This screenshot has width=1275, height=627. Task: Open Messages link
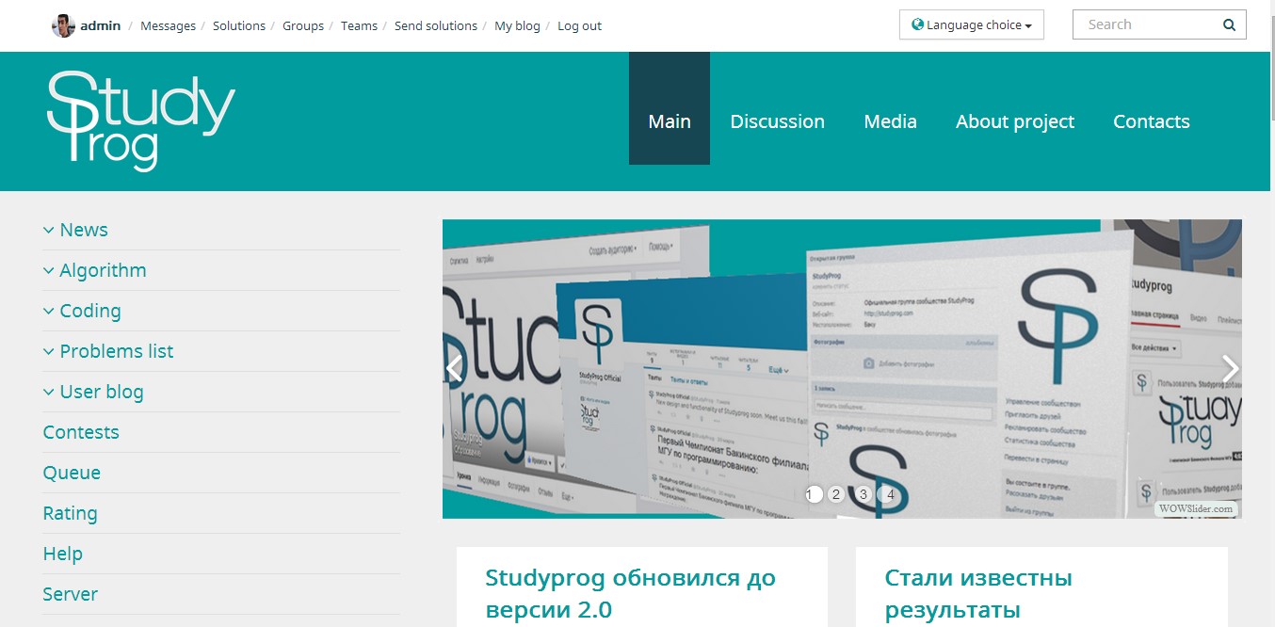[169, 26]
